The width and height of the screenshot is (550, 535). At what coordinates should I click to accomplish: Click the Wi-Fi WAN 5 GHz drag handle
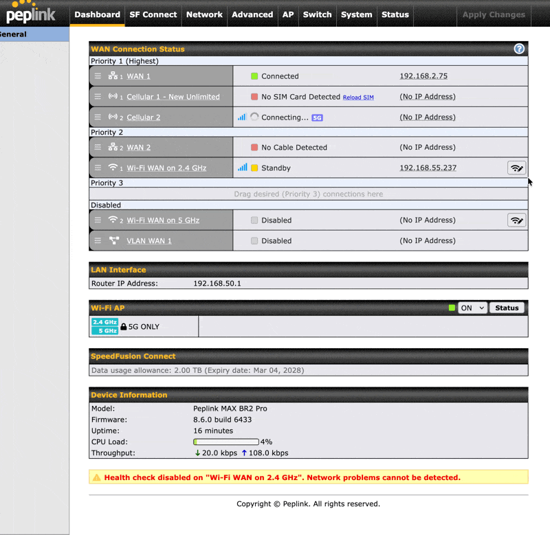(98, 220)
